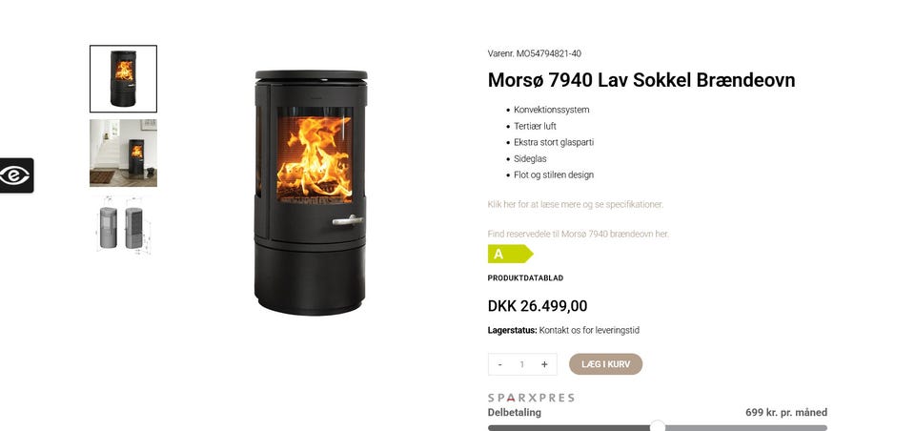Open the accessibility eye widget

pos(16,175)
